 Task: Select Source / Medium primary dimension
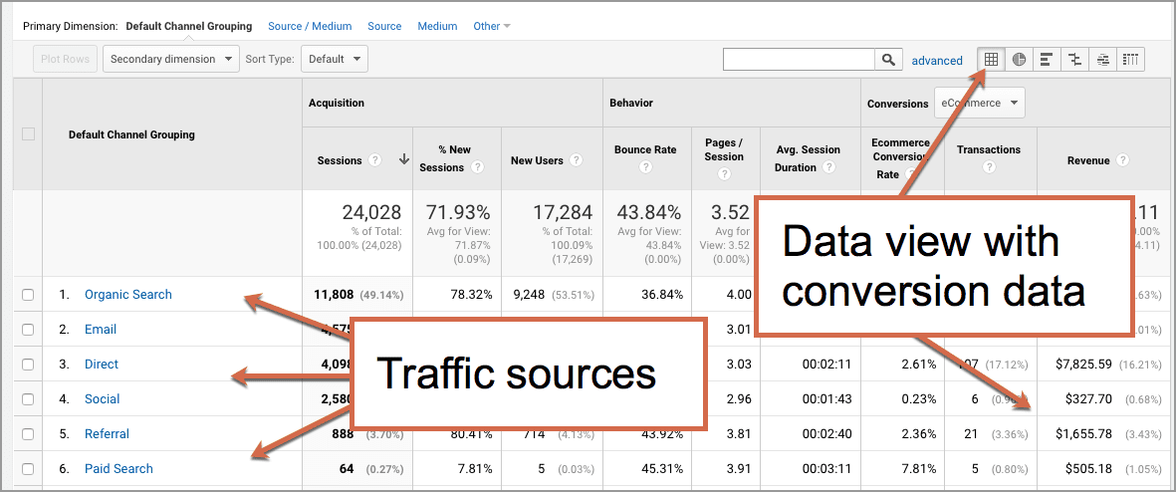(x=310, y=26)
